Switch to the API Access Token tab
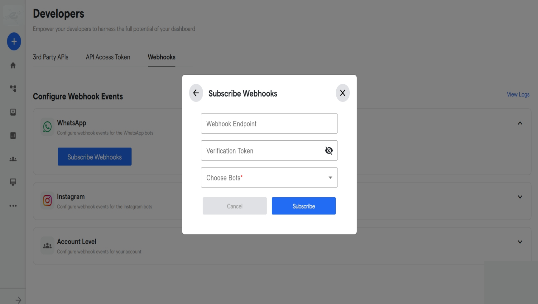Screen dimensions: 538x304 108,57
